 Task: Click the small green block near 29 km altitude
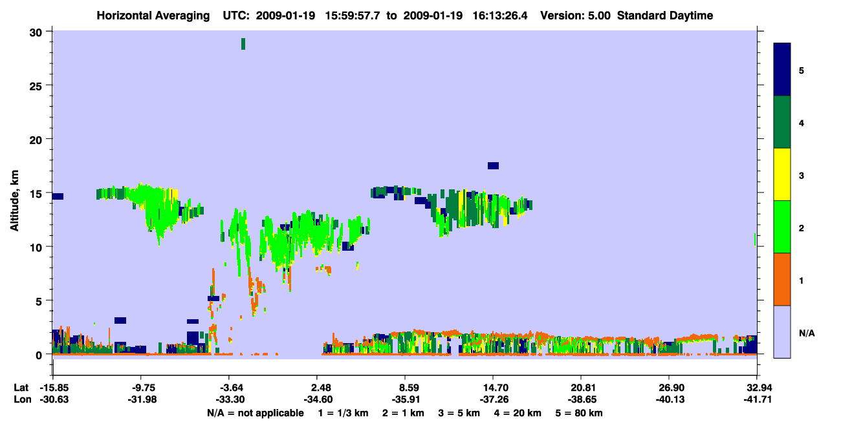pyautogui.click(x=243, y=43)
